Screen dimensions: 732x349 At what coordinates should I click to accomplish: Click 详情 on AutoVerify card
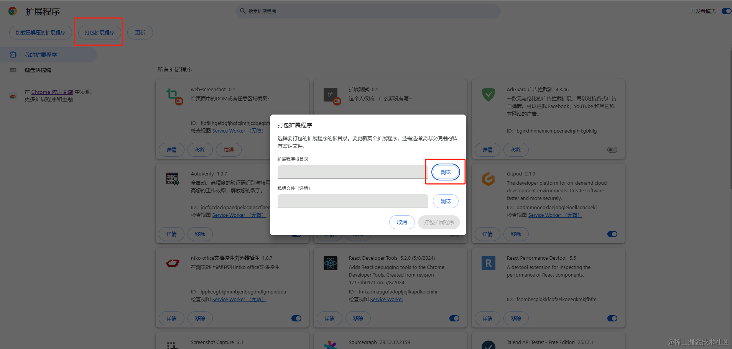(172, 234)
